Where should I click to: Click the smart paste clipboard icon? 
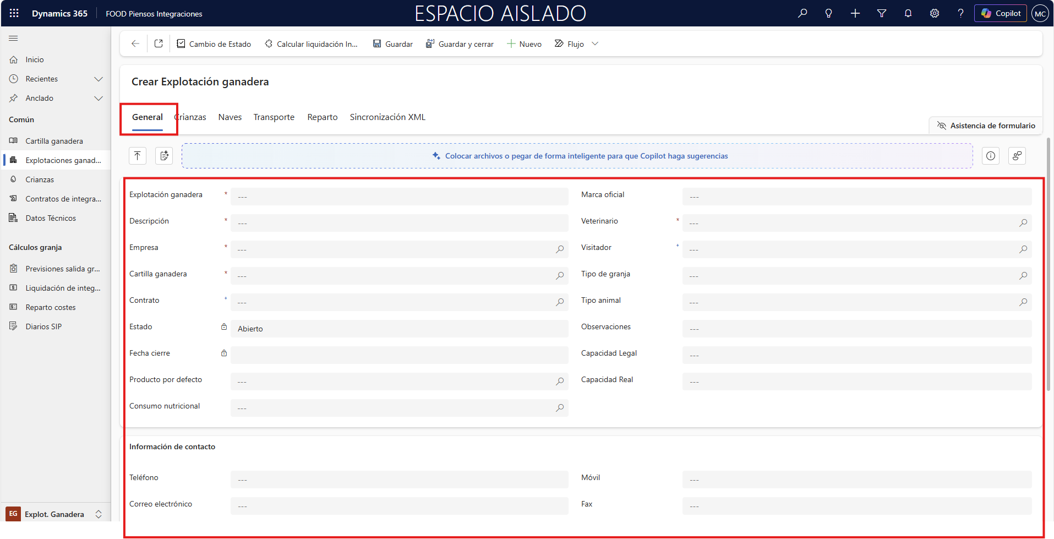tap(163, 156)
